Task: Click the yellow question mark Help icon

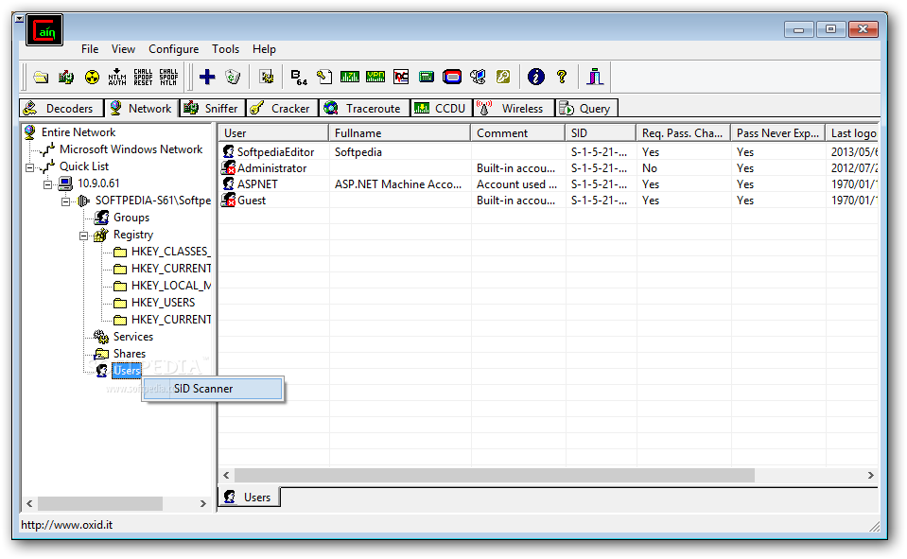Action: (562, 77)
